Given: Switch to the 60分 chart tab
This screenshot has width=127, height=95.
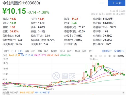Looking at the screenshot, I should point(62,51).
